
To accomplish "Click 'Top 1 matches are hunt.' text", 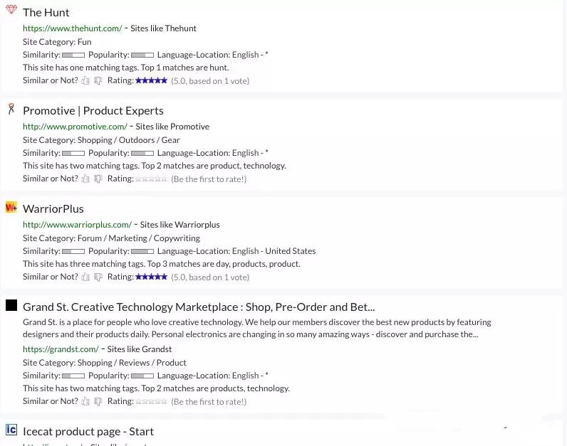I will pos(184,68).
